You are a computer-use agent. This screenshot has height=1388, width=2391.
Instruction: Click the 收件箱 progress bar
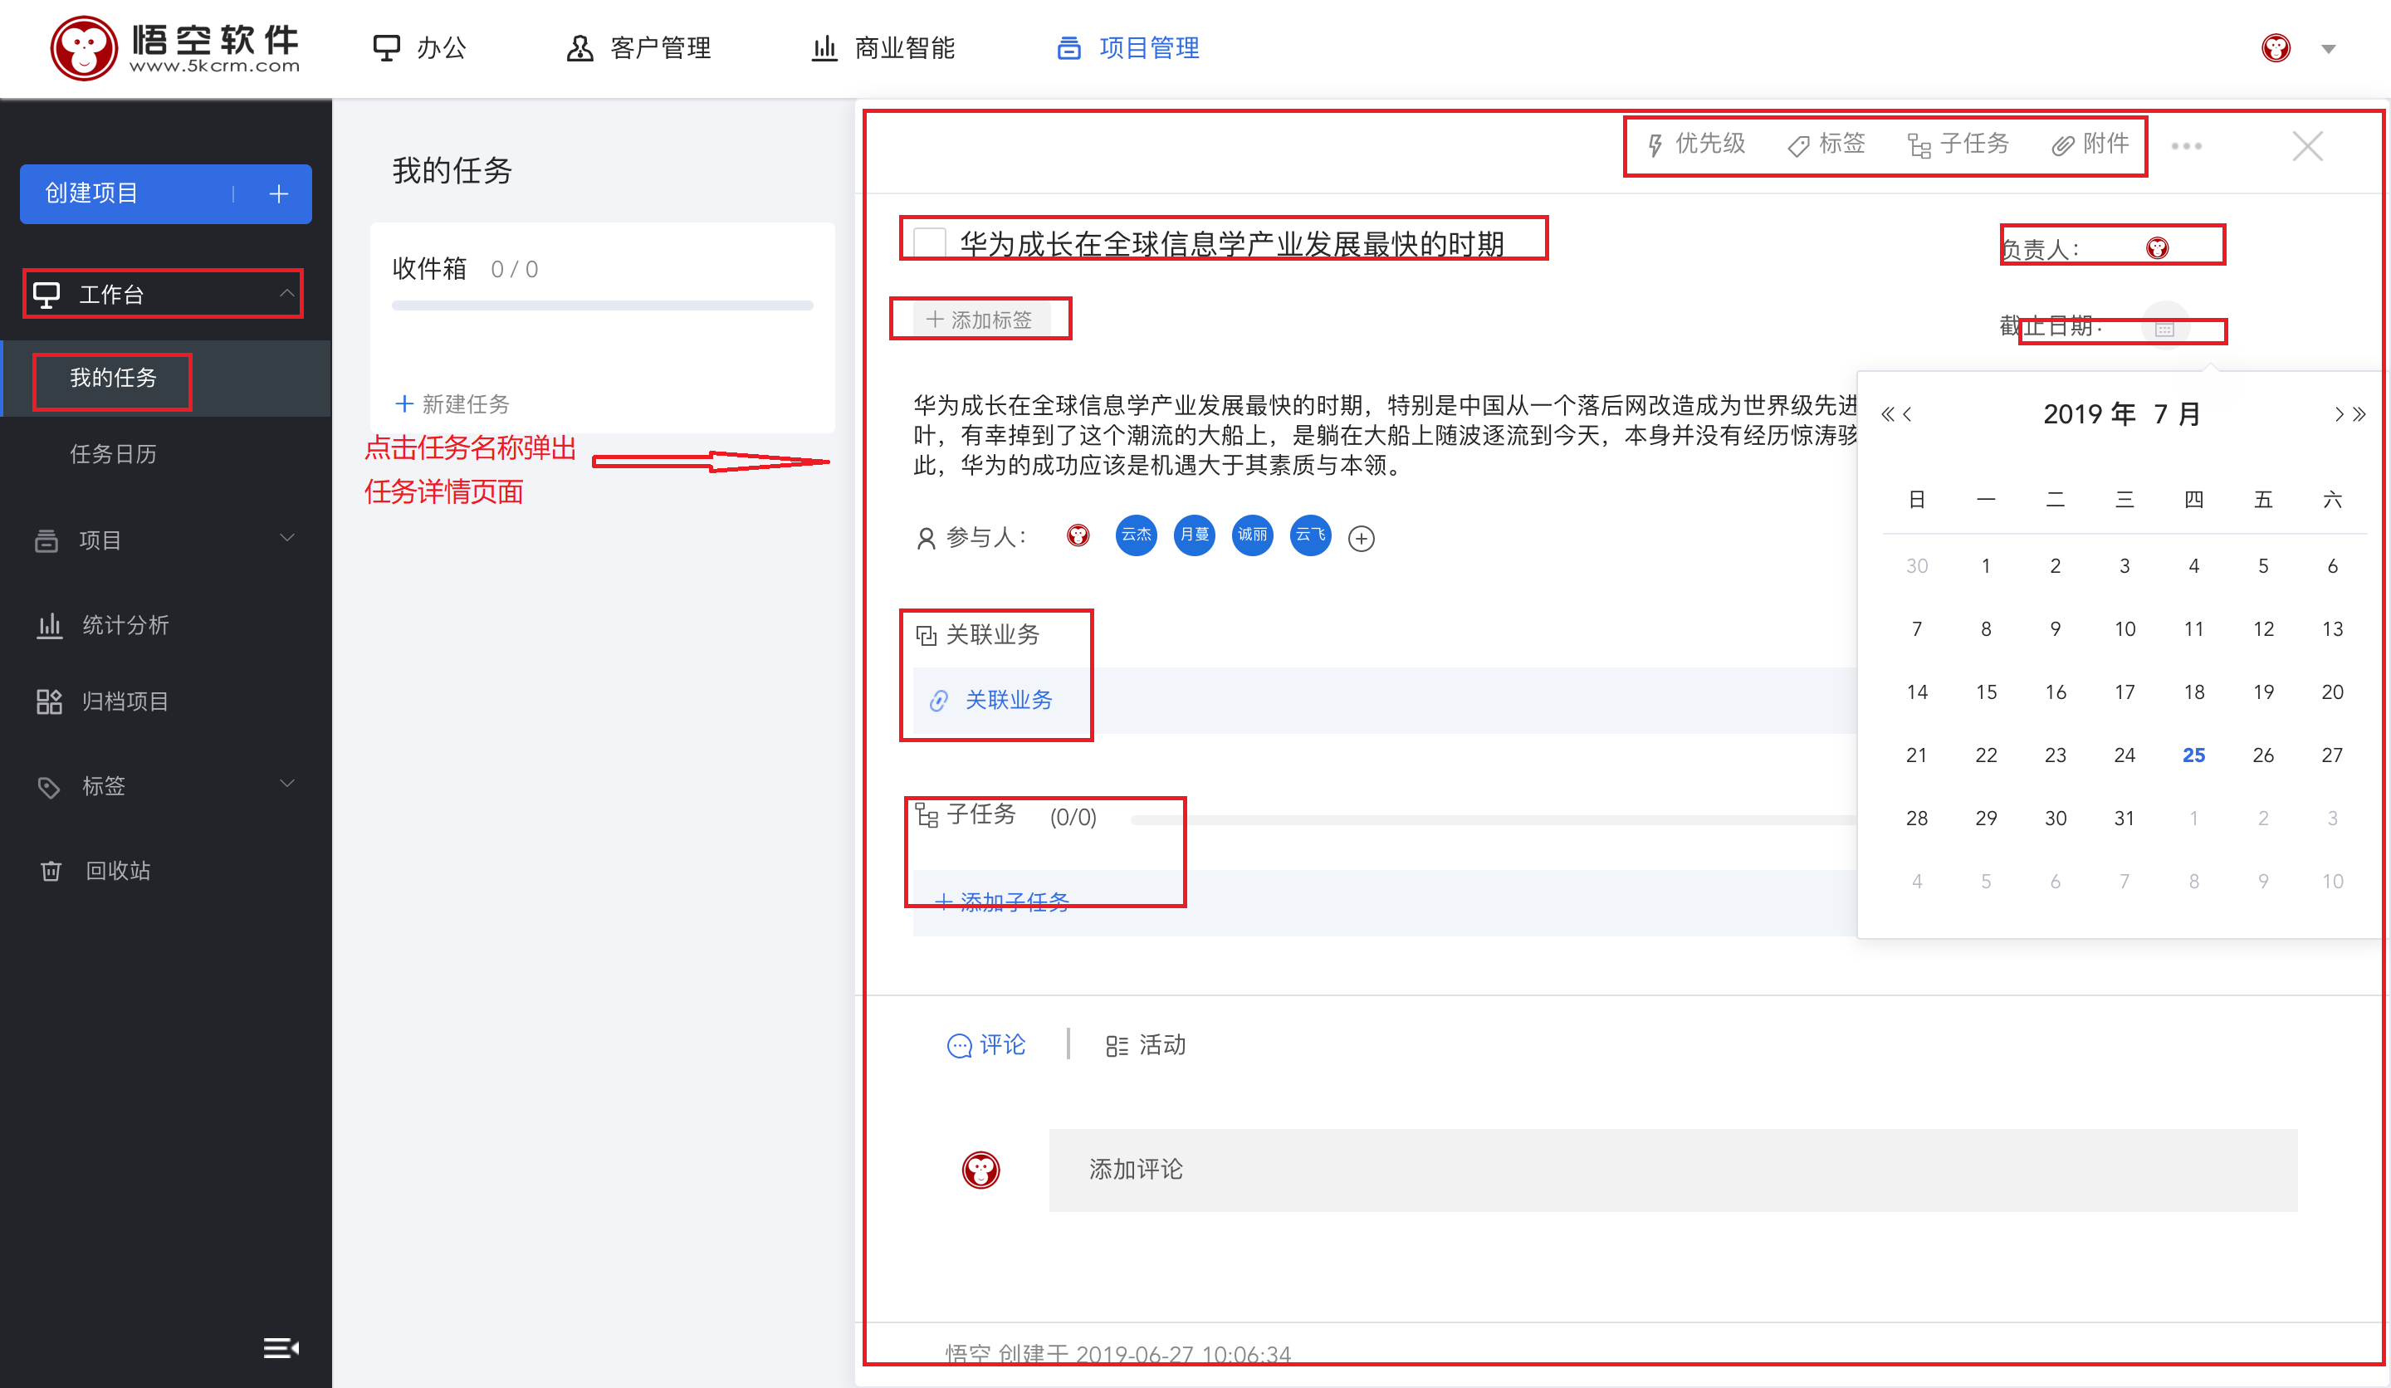click(603, 305)
